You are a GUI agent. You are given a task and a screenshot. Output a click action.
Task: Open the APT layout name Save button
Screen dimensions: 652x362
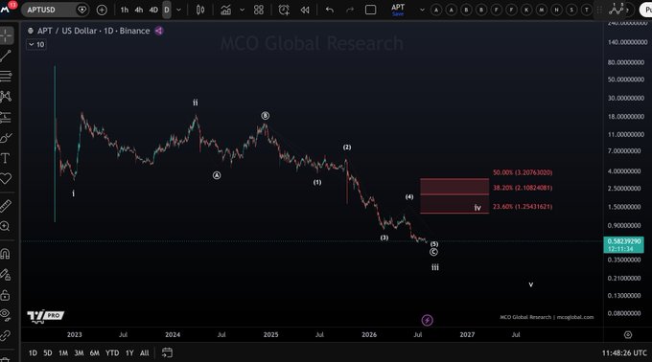pos(398,10)
